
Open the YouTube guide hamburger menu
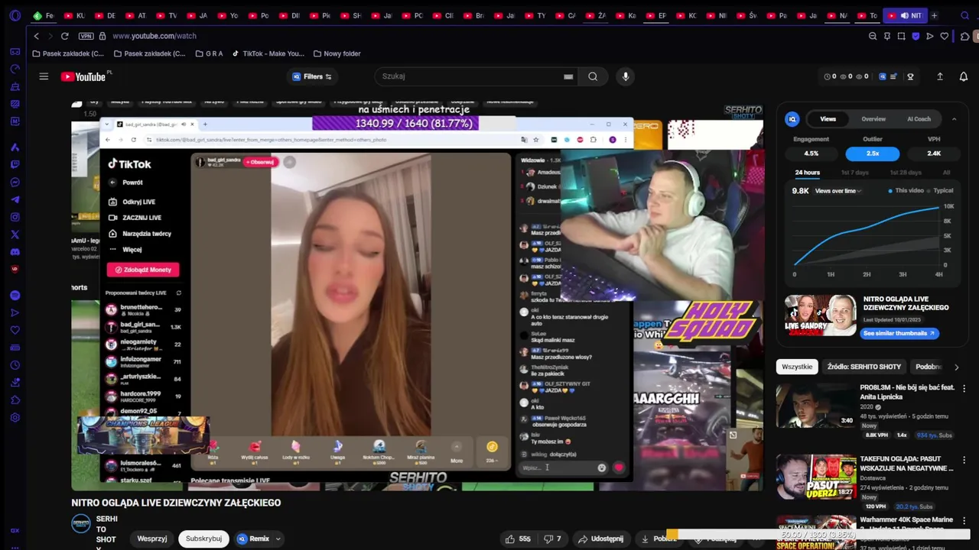click(44, 76)
